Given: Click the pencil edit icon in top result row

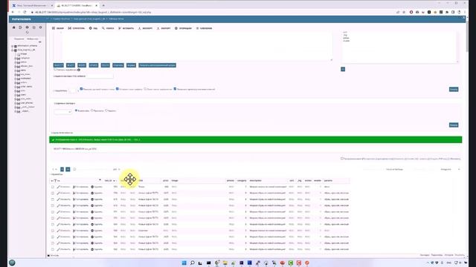Looking at the screenshot, I should pyautogui.click(x=58, y=187).
